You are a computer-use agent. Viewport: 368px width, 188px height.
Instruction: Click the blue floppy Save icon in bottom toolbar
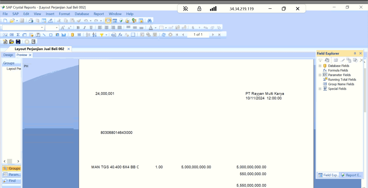coord(18,42)
